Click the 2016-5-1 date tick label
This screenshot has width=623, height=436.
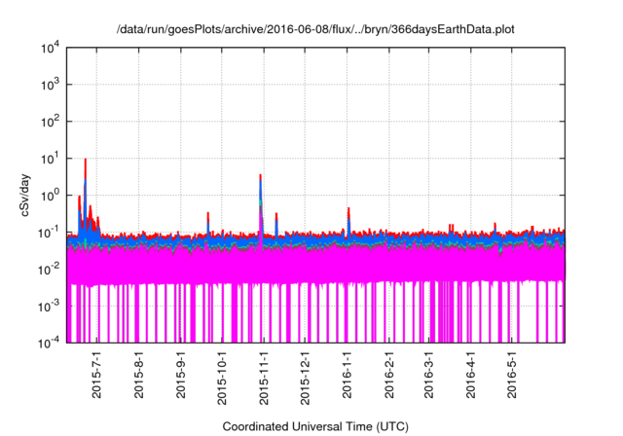coord(511,375)
